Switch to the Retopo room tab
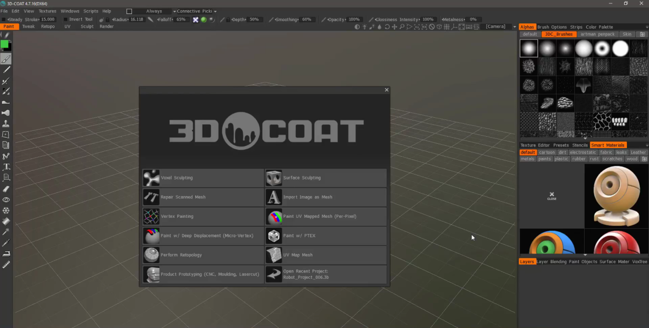Image resolution: width=649 pixels, height=328 pixels. click(x=48, y=26)
